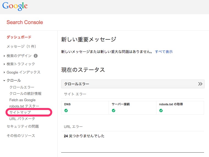Expand the 検索トラフィック section arrow
This screenshot has width=209, height=157.
click(x=4, y=64)
